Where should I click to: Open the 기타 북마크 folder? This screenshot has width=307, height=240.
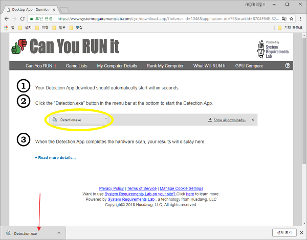(x=290, y=28)
